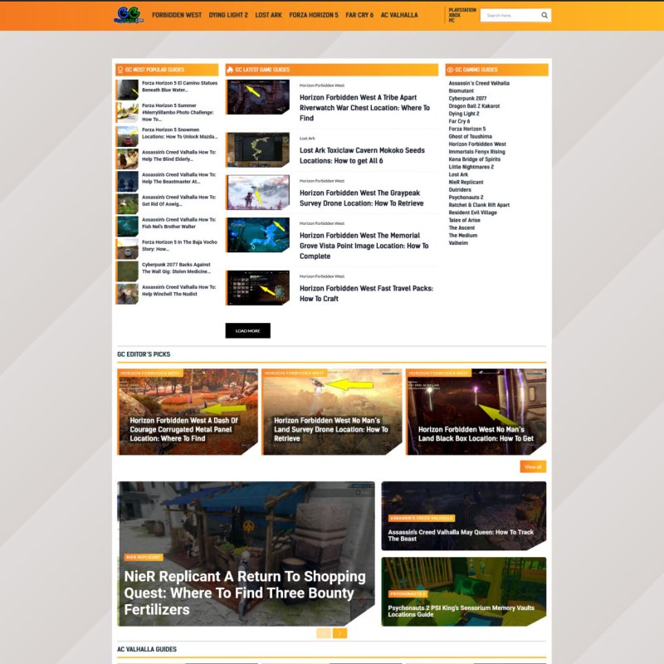Open Forza Horizon 5 El Camino Statues guide

pos(179,86)
